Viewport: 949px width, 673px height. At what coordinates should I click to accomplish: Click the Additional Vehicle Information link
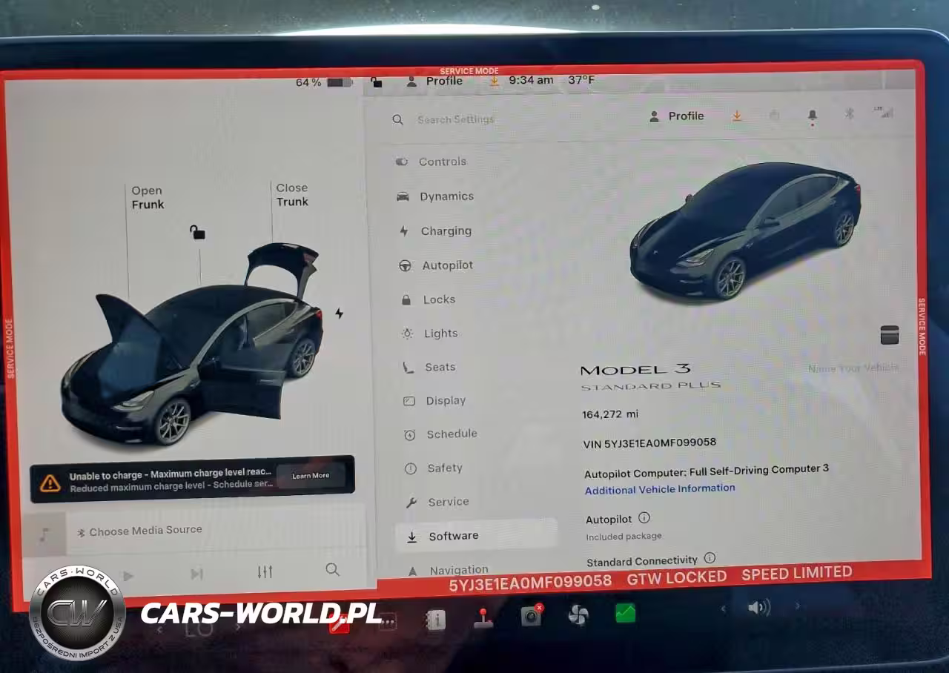click(x=660, y=489)
